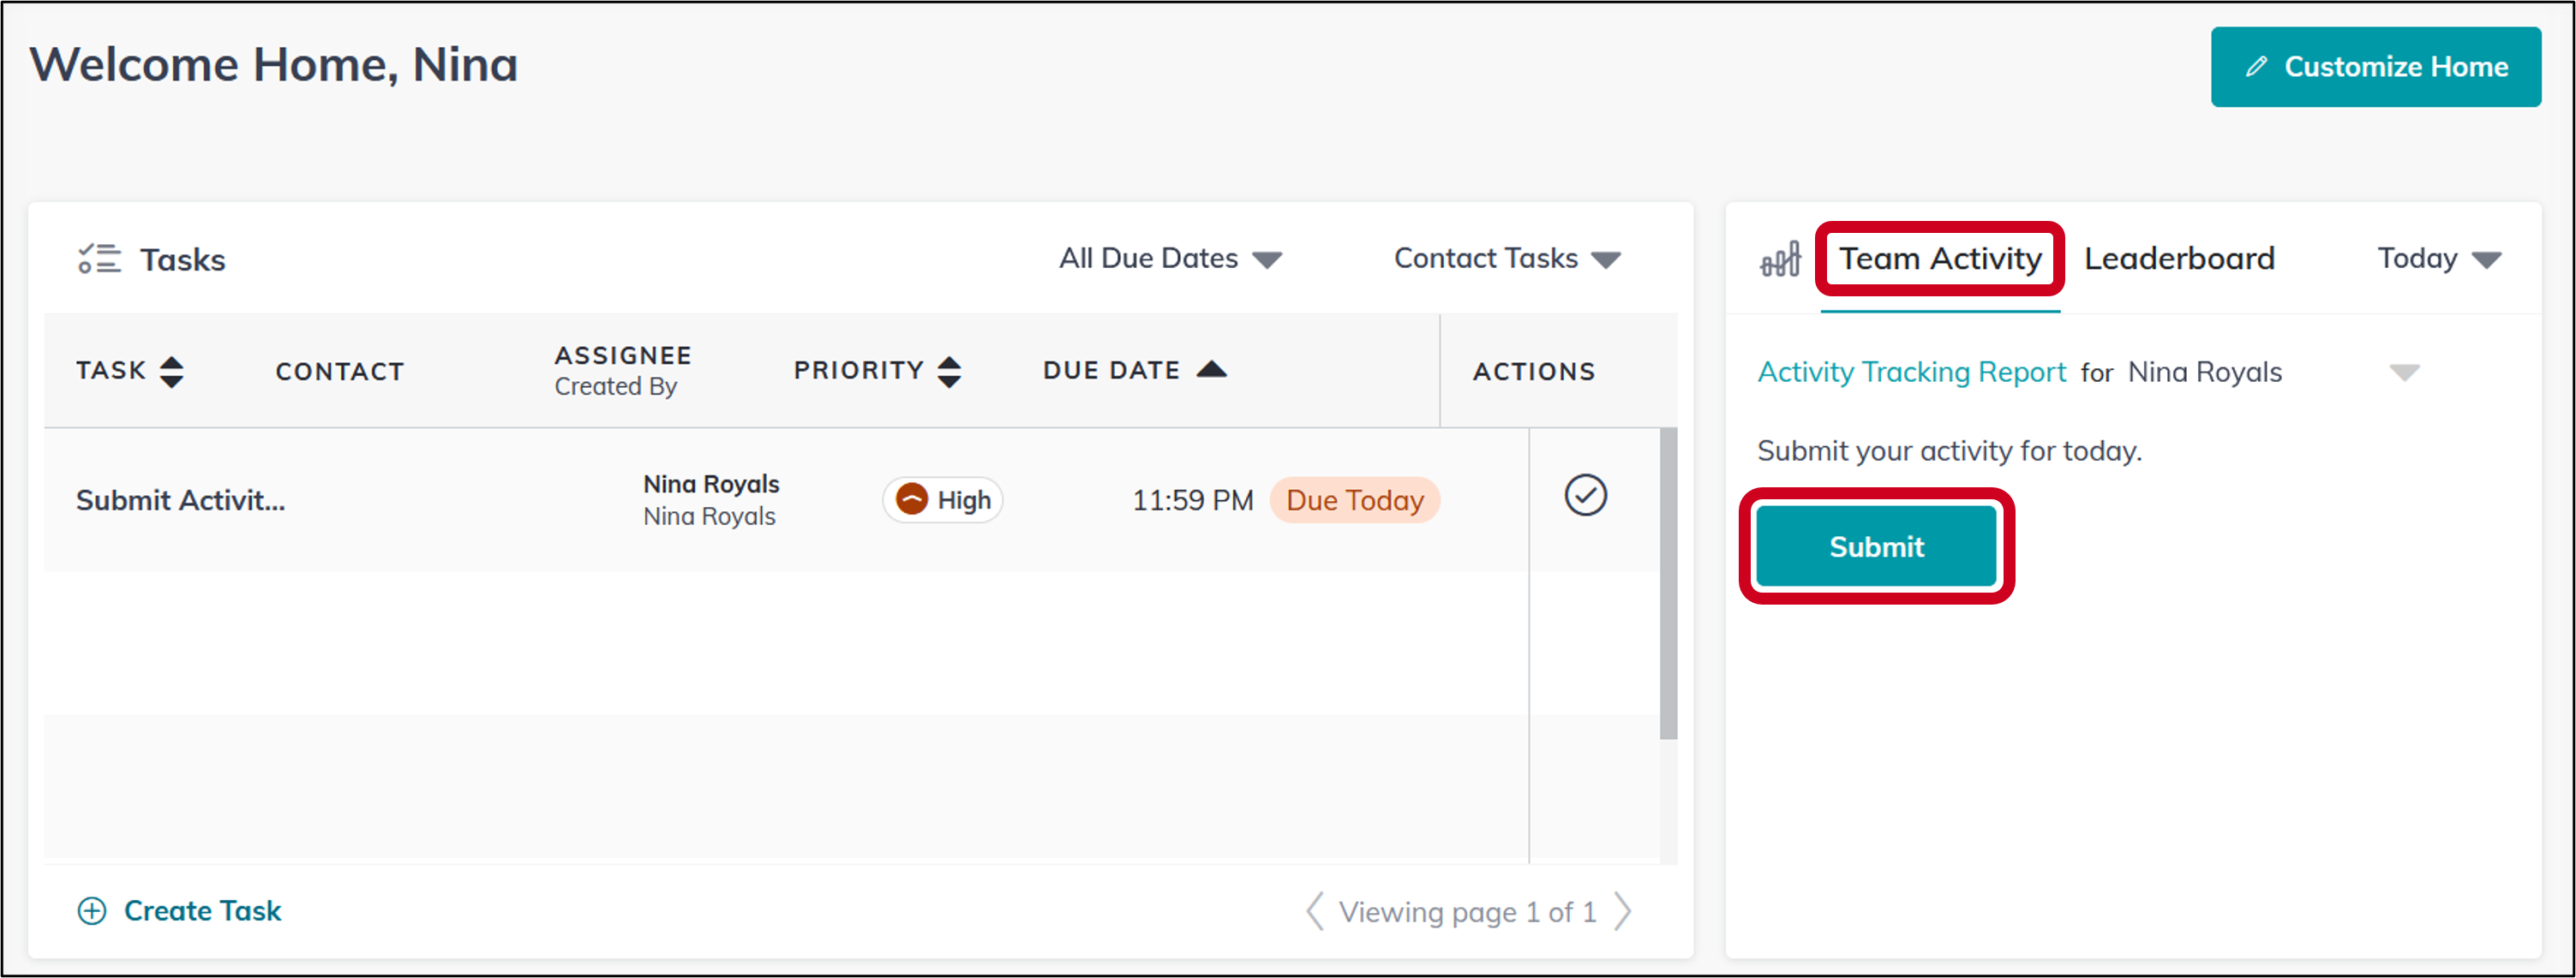Click the Customize Home button
The width and height of the screenshot is (2576, 978).
[x=2375, y=67]
